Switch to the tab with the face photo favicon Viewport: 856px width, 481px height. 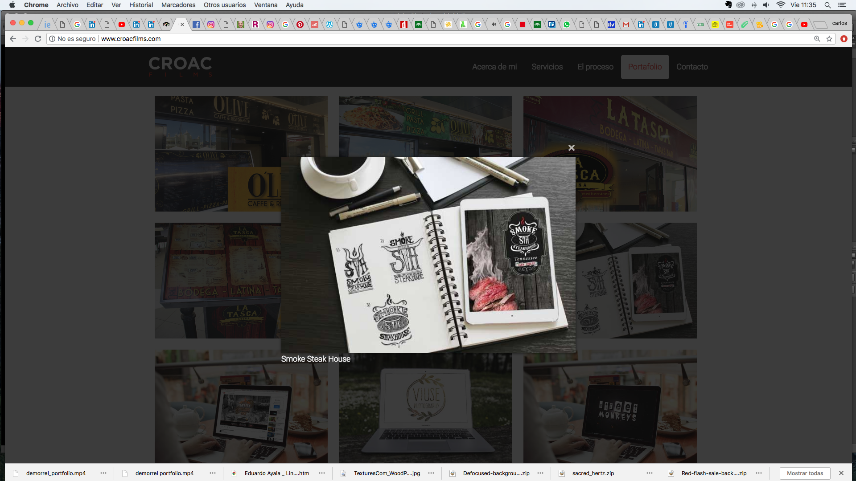(x=241, y=24)
